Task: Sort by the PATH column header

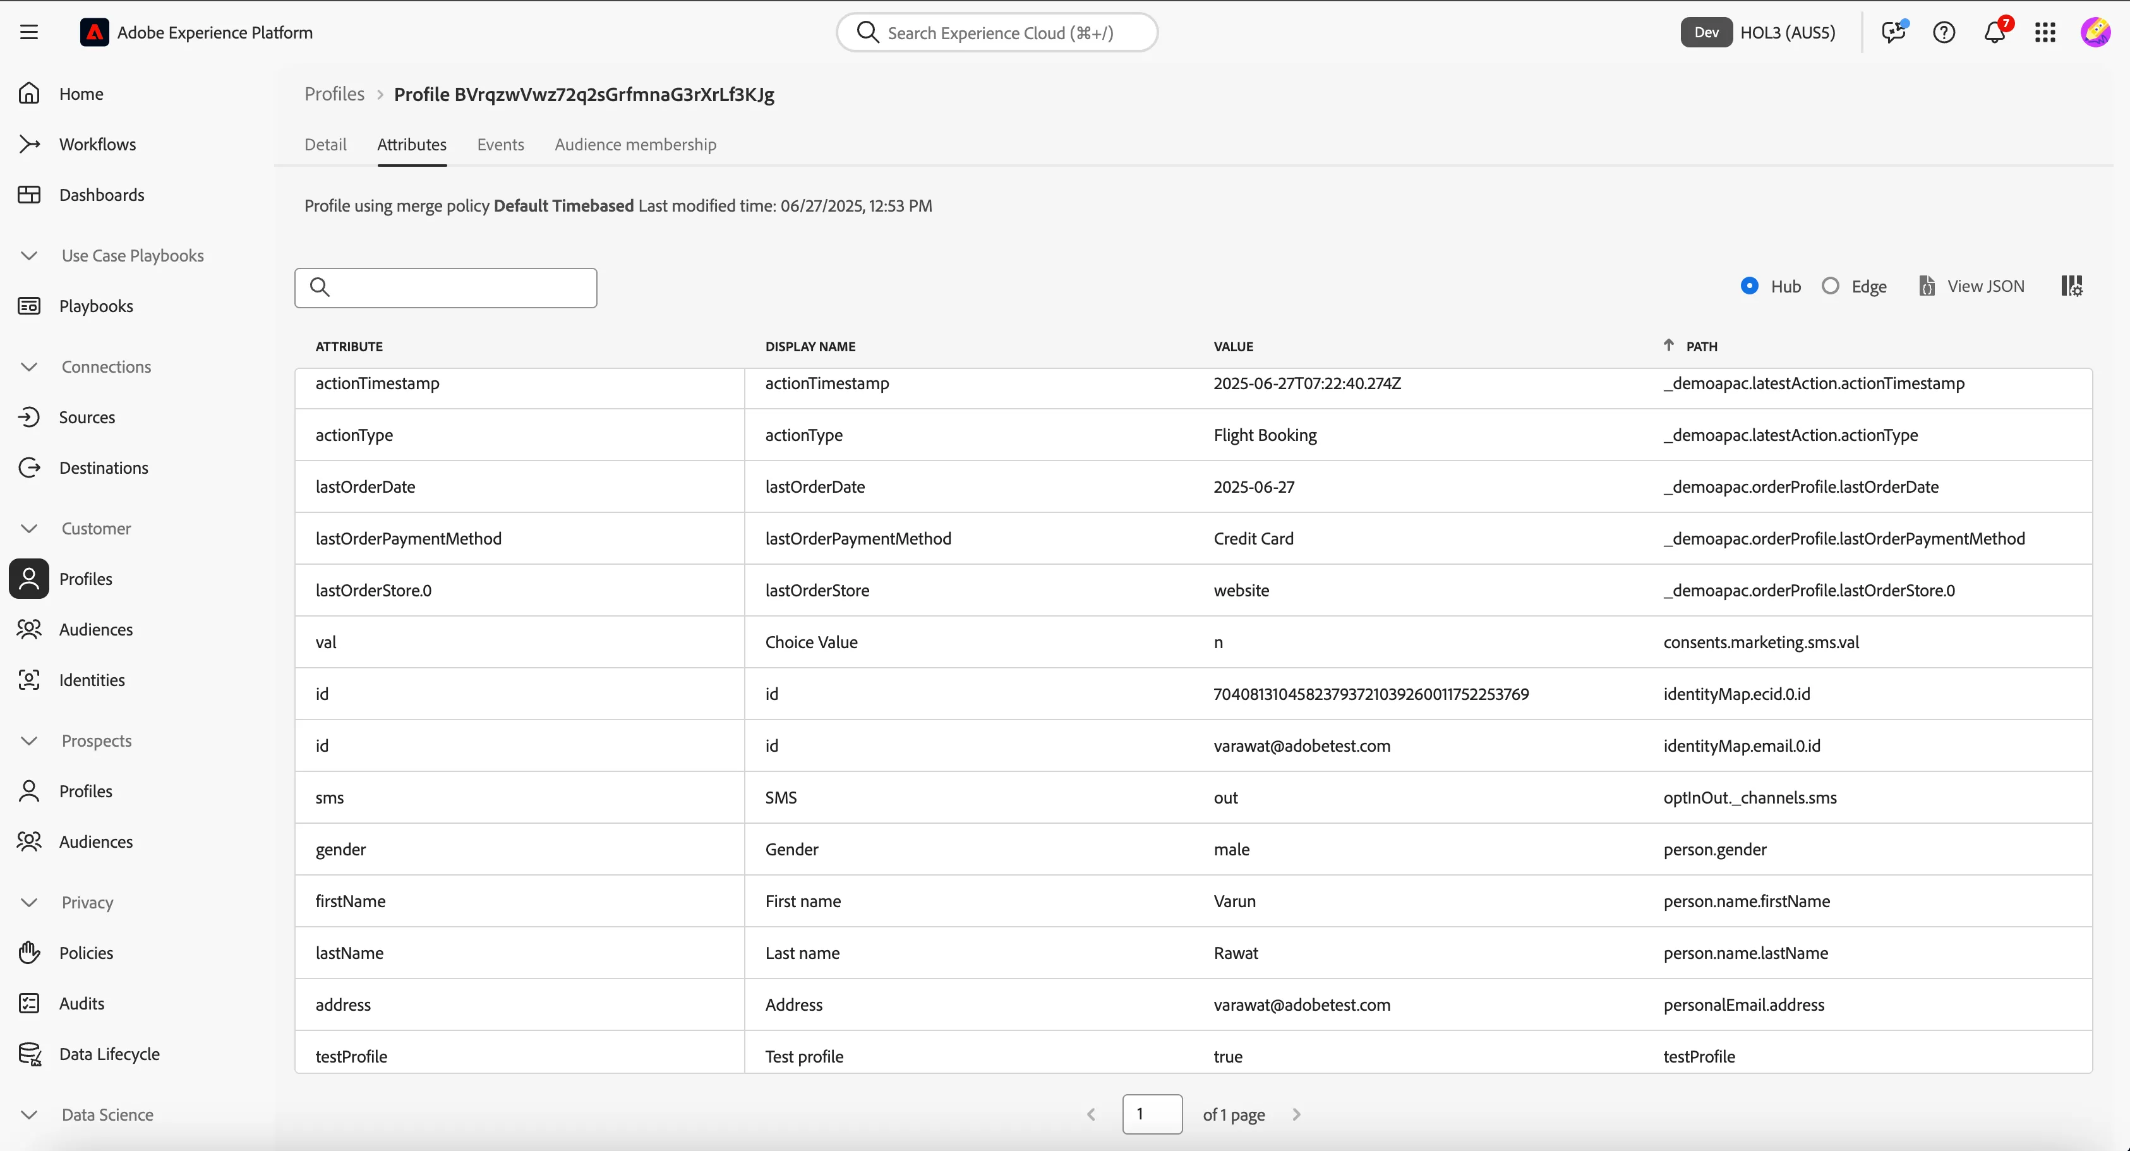Action: 1701,346
